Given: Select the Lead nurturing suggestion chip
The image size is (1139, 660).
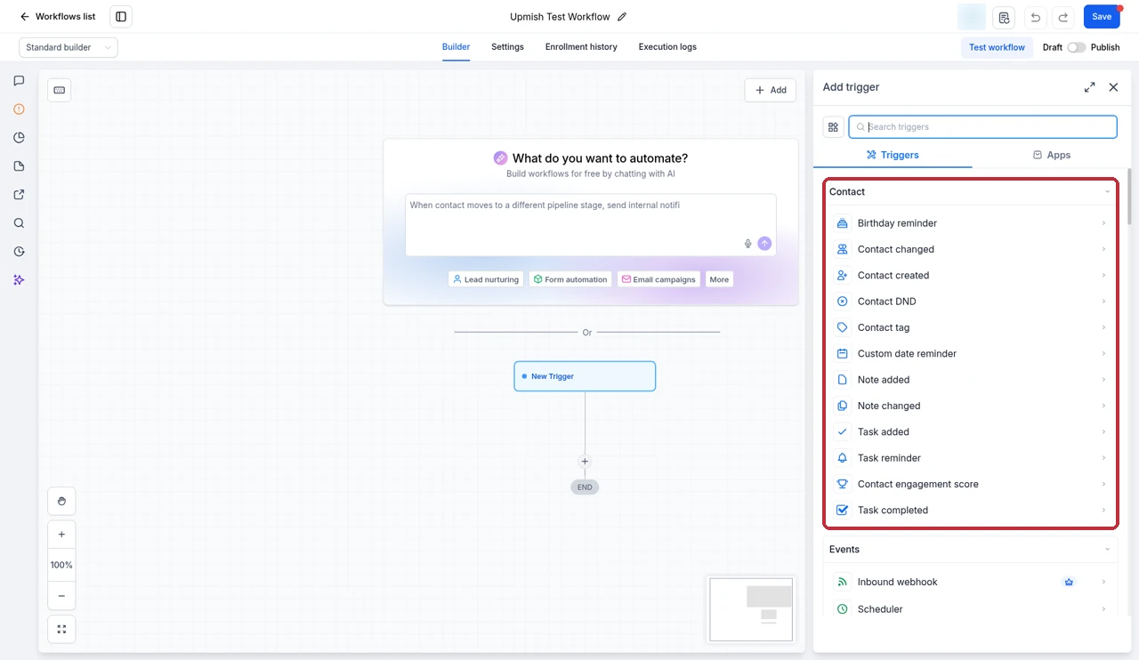Looking at the screenshot, I should pos(486,279).
